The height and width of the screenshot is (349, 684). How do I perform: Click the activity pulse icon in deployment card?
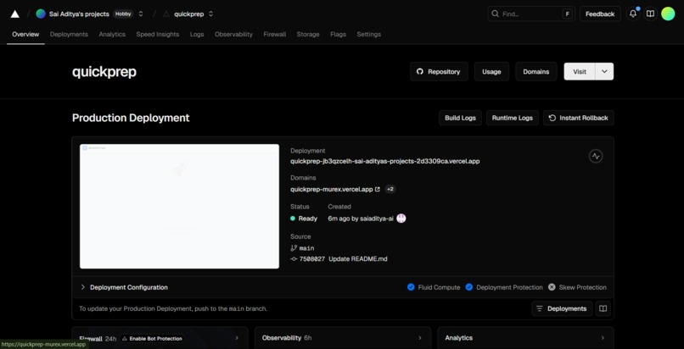(596, 156)
